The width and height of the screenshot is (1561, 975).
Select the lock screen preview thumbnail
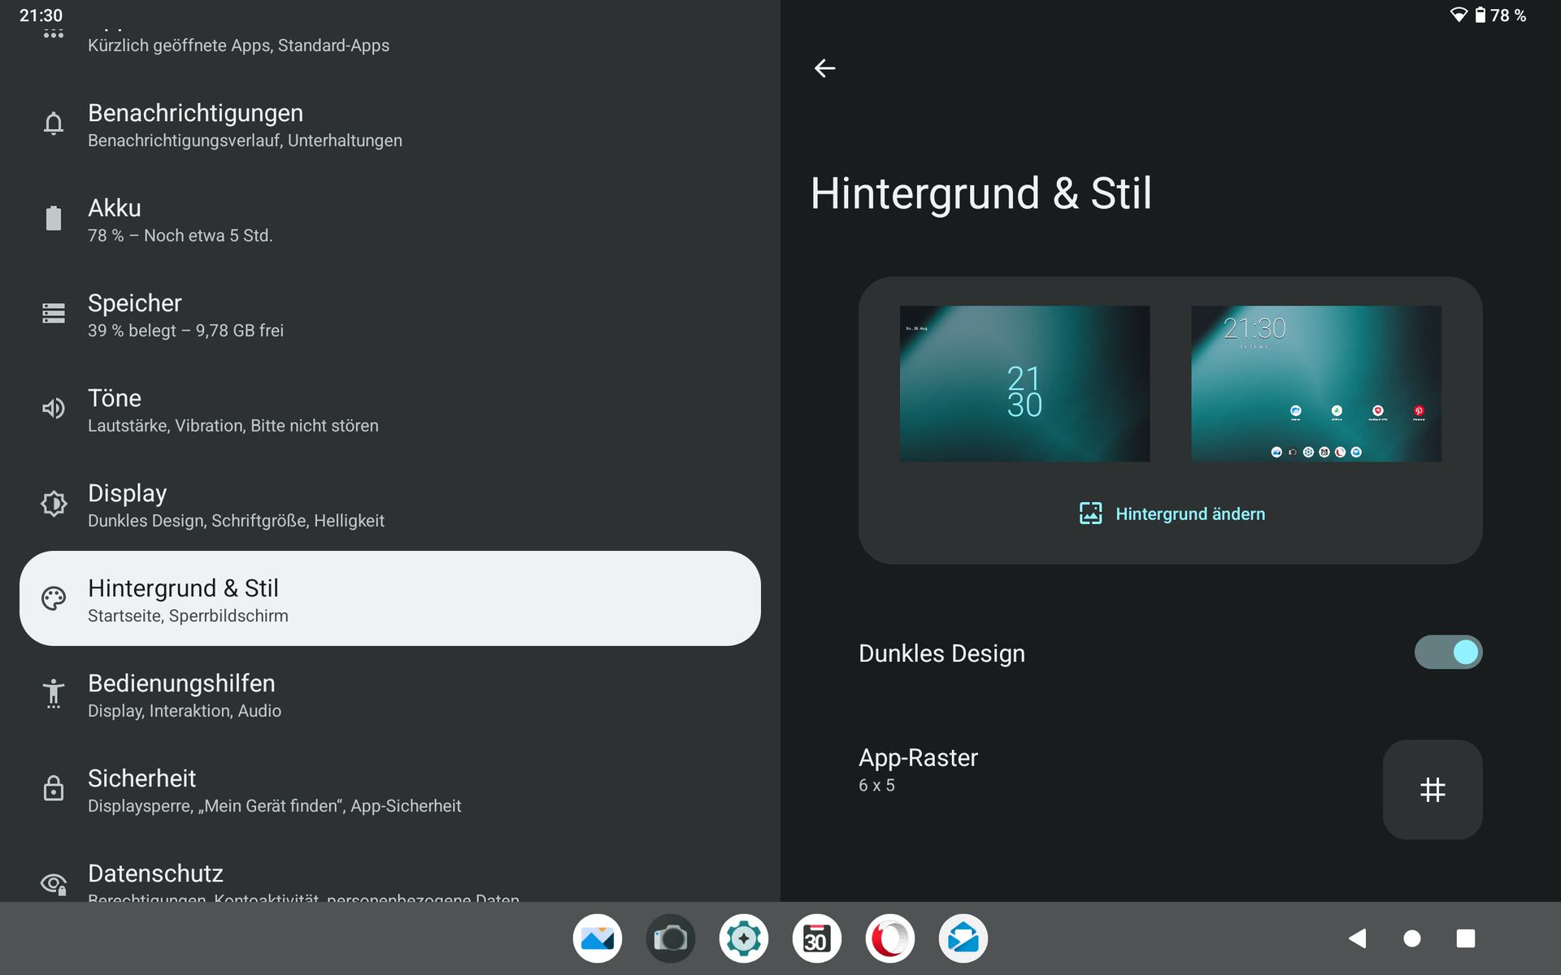[1024, 383]
